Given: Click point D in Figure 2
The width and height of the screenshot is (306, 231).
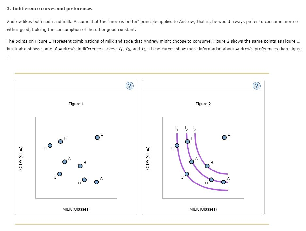Looking at the screenshot, I should click(x=211, y=179).
